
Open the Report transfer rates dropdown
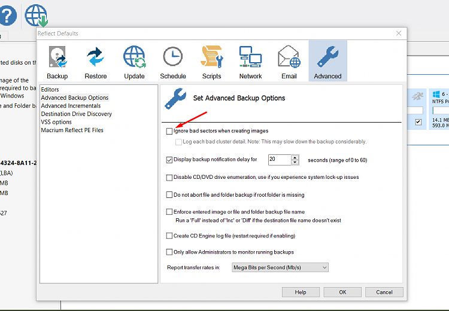click(x=280, y=267)
